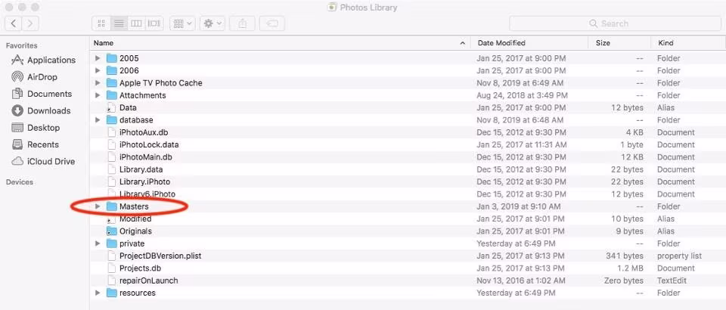Select the 2005 folder icon
726x310 pixels.
click(x=112, y=58)
